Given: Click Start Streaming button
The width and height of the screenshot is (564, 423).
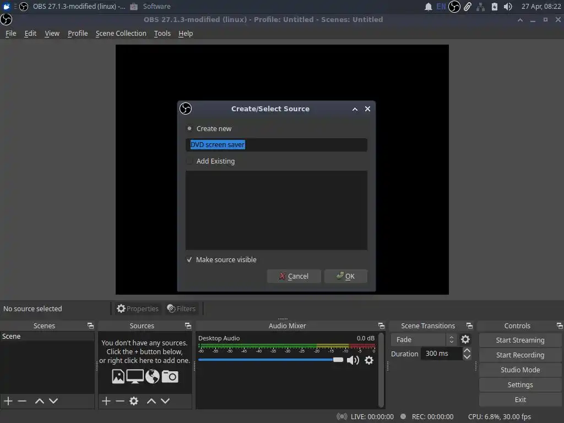Looking at the screenshot, I should pos(520,340).
